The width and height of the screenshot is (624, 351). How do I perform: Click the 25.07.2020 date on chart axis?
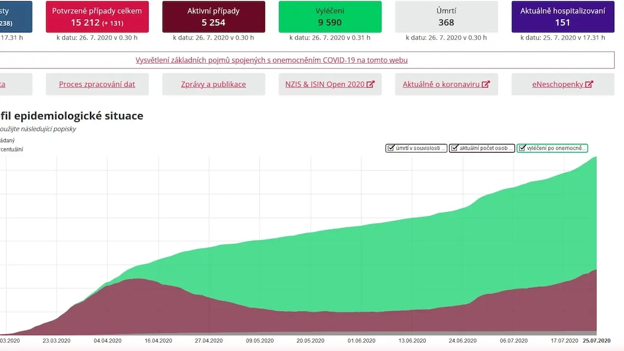pos(597,341)
